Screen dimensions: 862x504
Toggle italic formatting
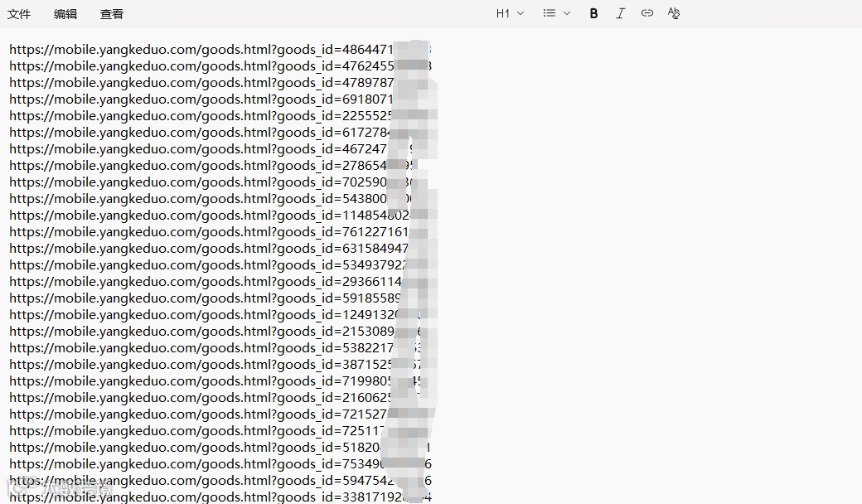coord(620,13)
